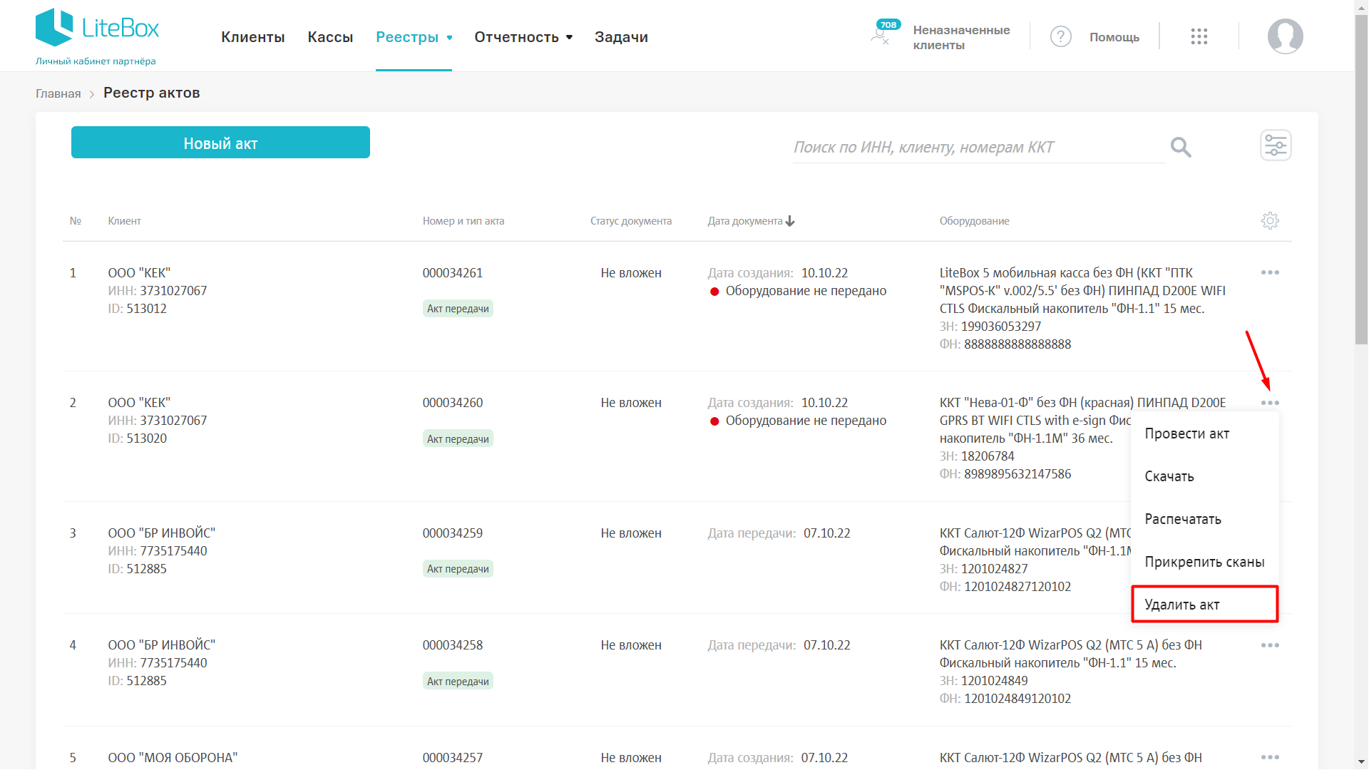Click act number 000034259
The image size is (1369, 770).
pos(452,533)
